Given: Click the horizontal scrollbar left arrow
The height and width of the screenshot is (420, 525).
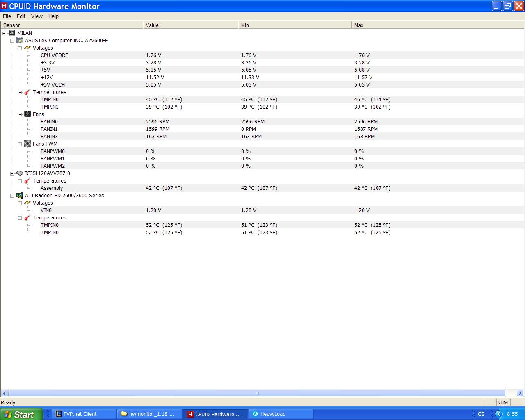Looking at the screenshot, I should [x=5, y=393].
